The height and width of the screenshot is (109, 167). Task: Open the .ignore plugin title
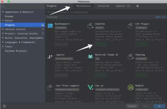60,55
